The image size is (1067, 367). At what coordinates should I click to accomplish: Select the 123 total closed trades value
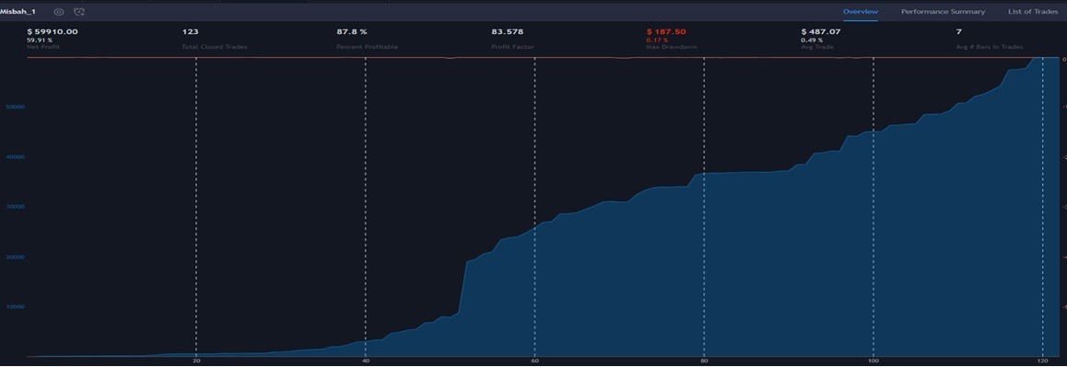point(190,31)
